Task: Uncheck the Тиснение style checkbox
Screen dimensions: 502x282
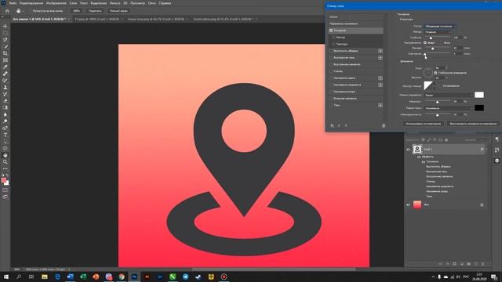Action: [x=331, y=31]
